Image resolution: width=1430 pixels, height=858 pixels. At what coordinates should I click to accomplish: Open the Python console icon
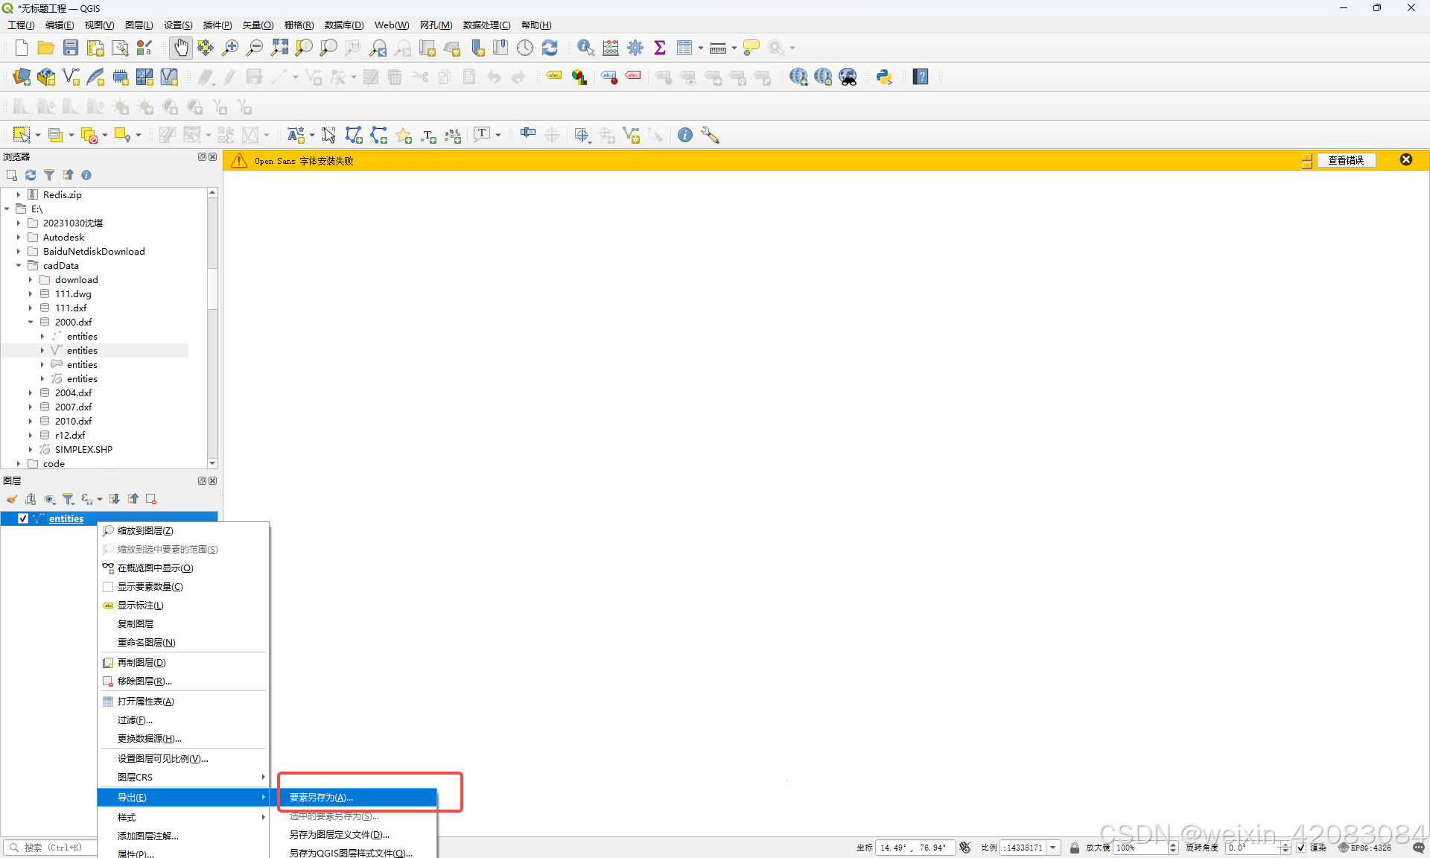884,77
